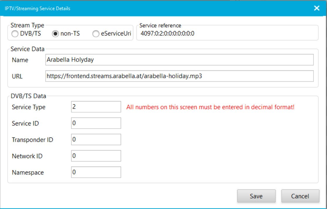Click the Stream Type group heading
This screenshot has height=209, width=327.
pyautogui.click(x=27, y=25)
